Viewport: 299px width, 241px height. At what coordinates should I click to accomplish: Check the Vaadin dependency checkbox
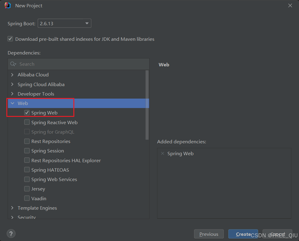27,198
